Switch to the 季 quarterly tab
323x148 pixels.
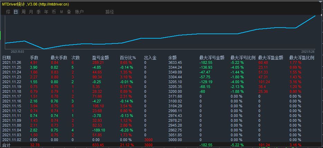pos(39,12)
